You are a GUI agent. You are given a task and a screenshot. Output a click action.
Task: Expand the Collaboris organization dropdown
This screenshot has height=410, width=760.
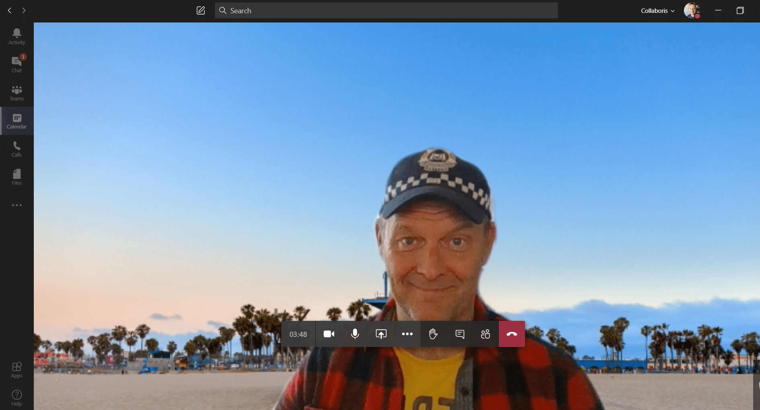(x=657, y=11)
